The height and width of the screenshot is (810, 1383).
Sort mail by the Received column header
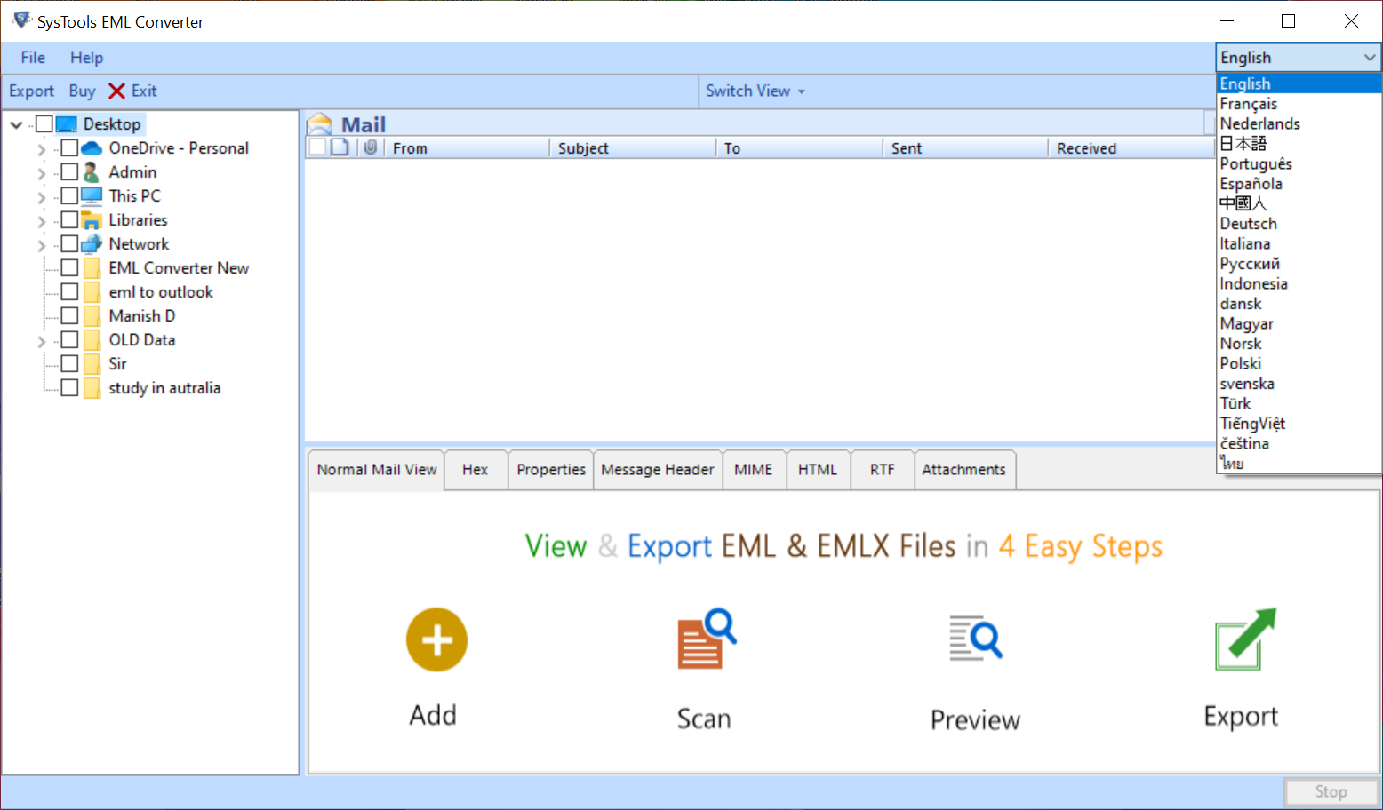point(1131,148)
